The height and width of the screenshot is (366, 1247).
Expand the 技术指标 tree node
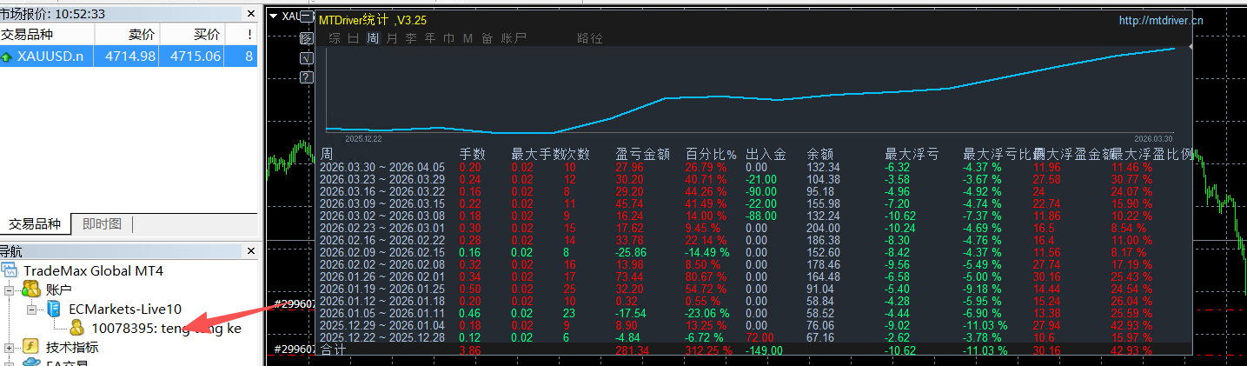pos(10,347)
